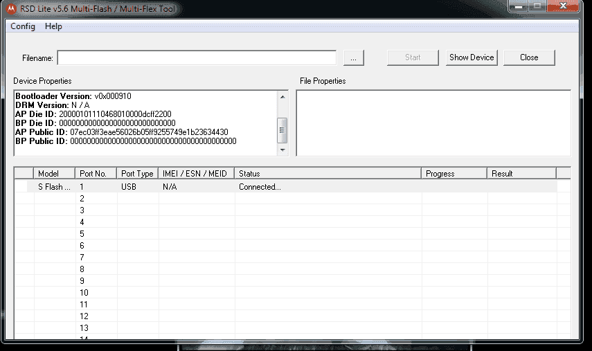Click the Start button

[x=413, y=57]
